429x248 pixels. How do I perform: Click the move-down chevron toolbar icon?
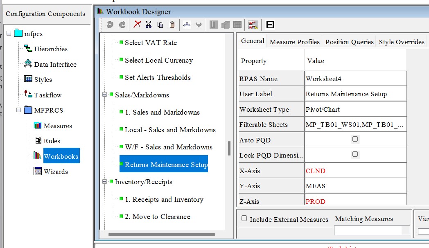[x=199, y=24]
